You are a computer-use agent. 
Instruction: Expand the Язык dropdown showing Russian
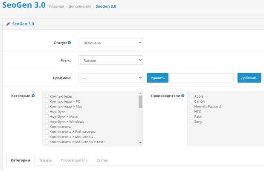pyautogui.click(x=110, y=61)
